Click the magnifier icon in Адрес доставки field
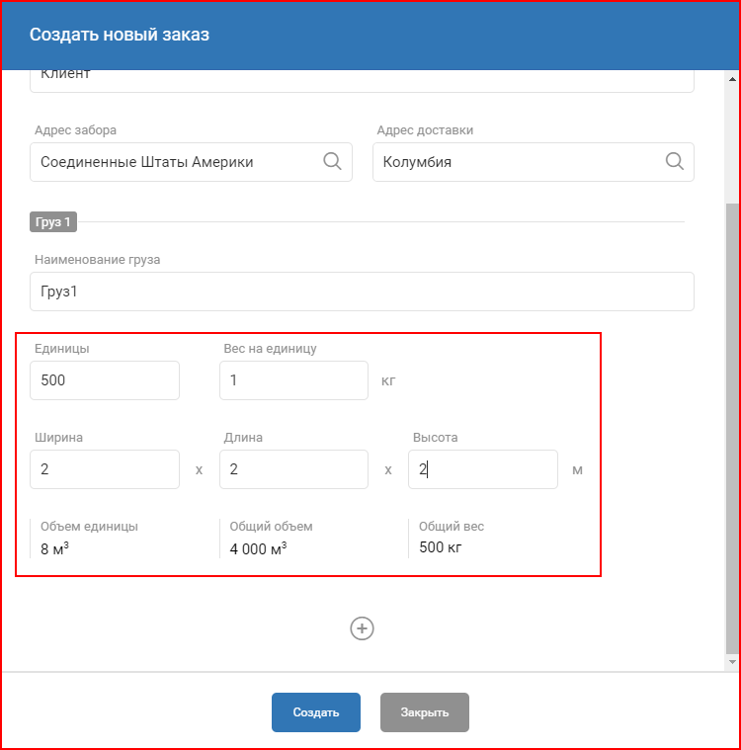This screenshot has height=750, width=741. pos(675,161)
